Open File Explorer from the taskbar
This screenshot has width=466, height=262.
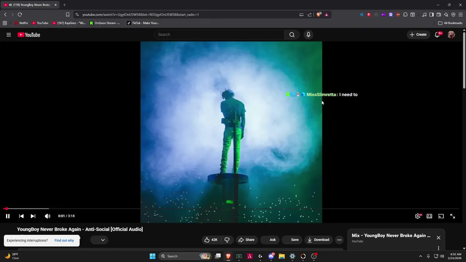(282, 256)
